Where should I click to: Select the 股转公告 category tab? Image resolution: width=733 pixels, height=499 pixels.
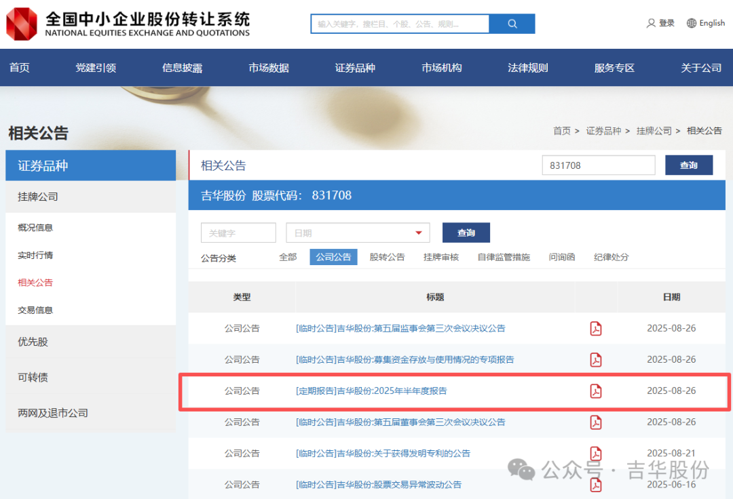pyautogui.click(x=387, y=257)
